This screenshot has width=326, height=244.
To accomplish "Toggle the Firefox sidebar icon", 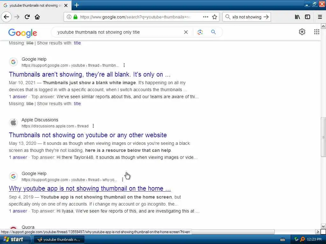I will point(308,17).
